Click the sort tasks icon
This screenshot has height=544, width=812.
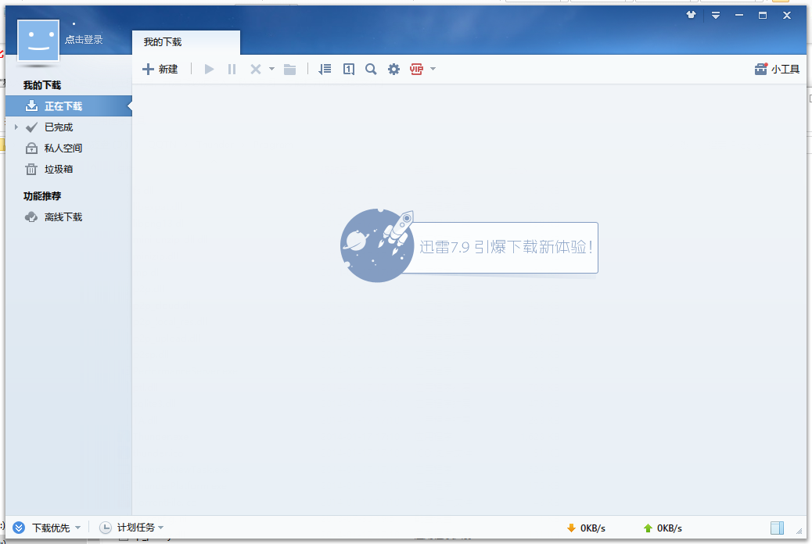[325, 69]
